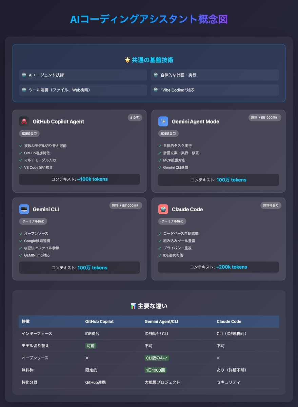Click the 限定的 table cell
298x407 pixels.
coord(92,370)
